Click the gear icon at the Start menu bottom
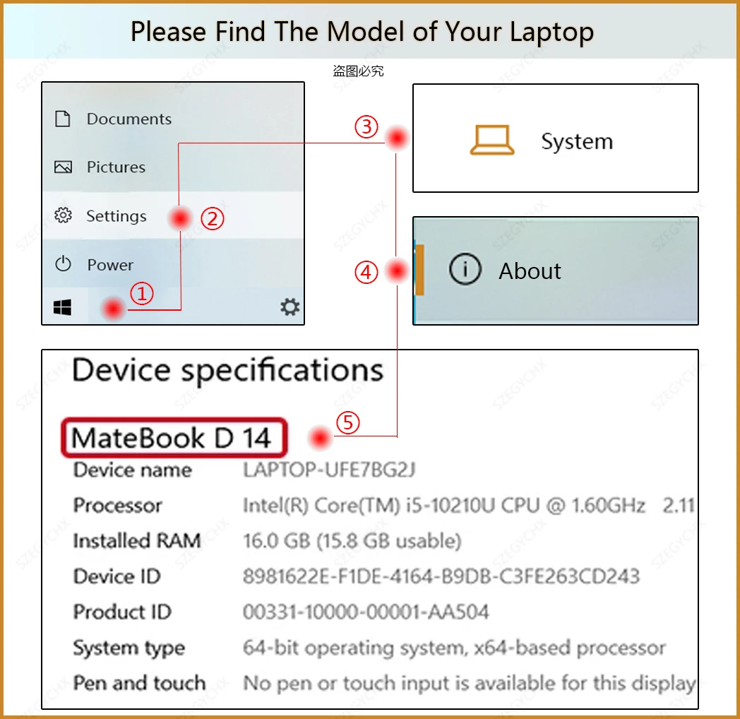Image resolution: width=740 pixels, height=719 pixels. coord(290,307)
